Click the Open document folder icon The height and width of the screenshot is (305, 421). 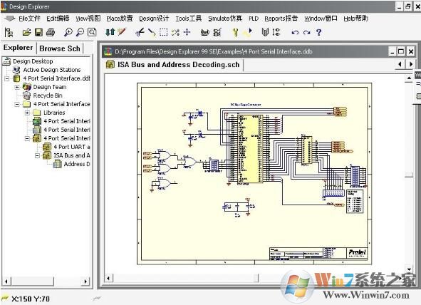[x=26, y=33]
